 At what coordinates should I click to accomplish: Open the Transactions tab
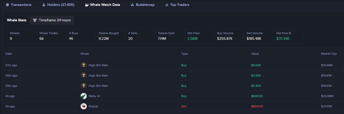[x=19, y=5]
